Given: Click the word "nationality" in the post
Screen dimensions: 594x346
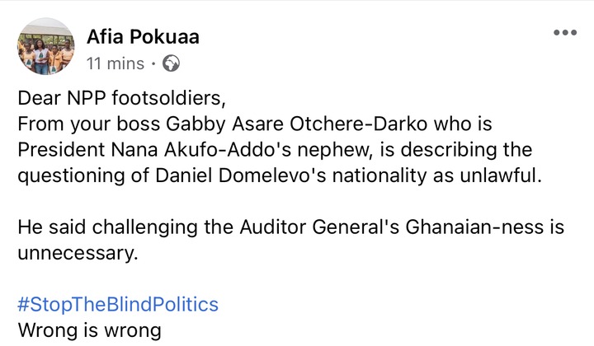Looking at the screenshot, I should point(379,176).
